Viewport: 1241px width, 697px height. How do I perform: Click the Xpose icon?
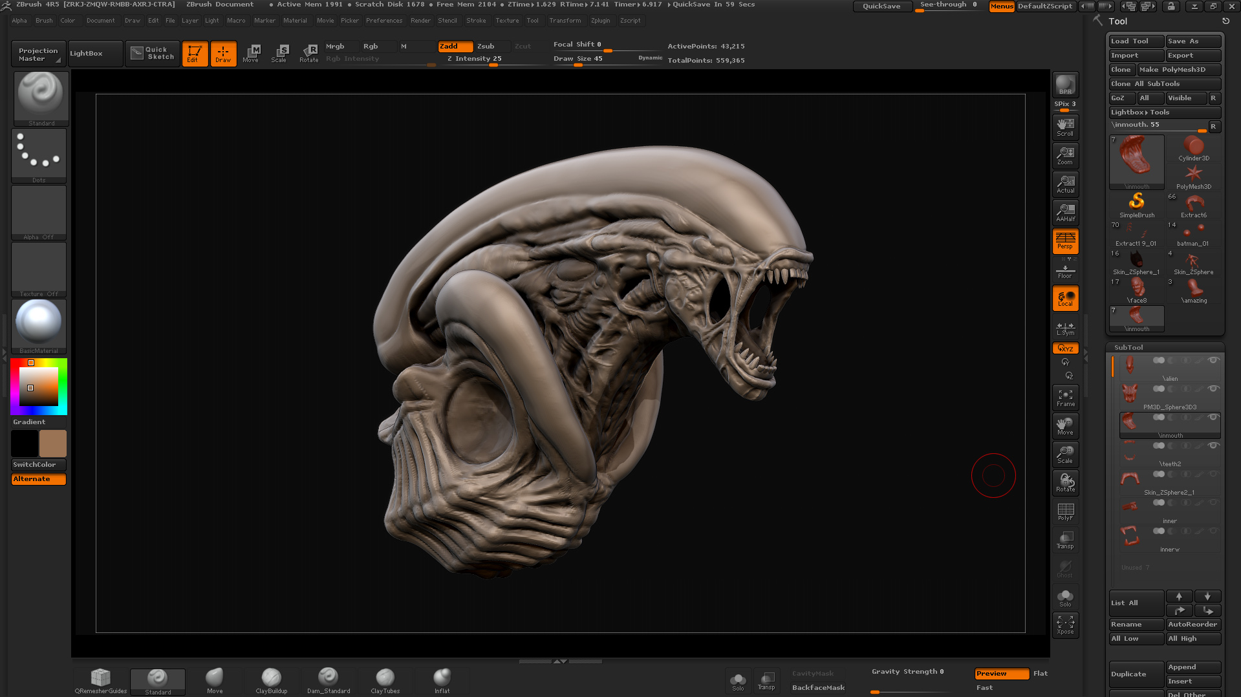pyautogui.click(x=1065, y=625)
